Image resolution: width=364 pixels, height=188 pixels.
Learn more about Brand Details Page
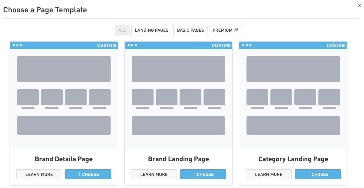(x=39, y=174)
